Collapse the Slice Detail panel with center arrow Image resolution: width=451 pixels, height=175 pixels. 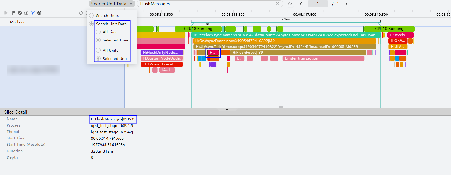click(x=227, y=110)
